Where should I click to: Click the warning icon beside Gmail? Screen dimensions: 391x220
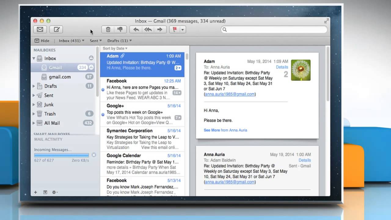[91, 68]
